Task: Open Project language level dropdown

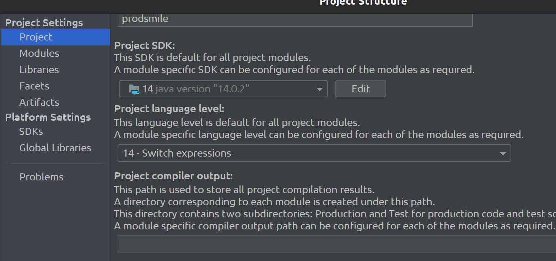Action: coord(314,153)
